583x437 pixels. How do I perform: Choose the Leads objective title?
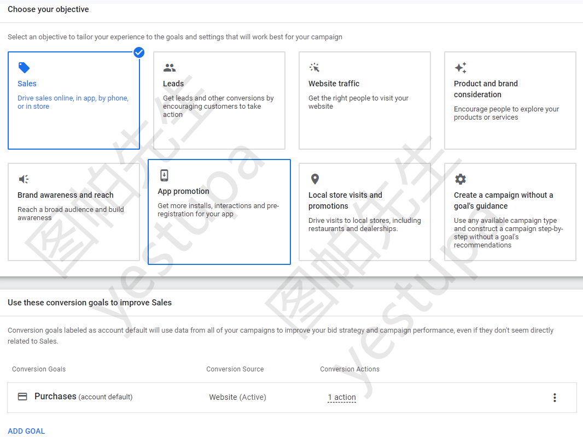pos(173,84)
